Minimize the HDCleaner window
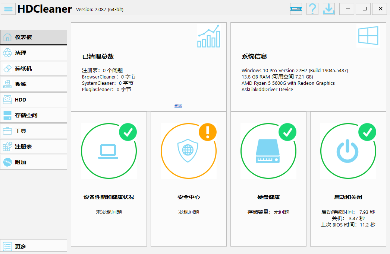This screenshot has width=390, height=254. (x=347, y=9)
